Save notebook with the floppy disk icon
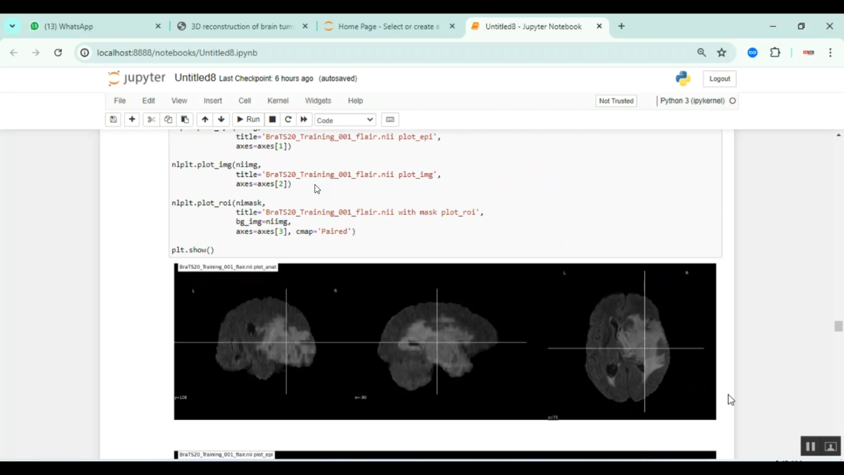The width and height of the screenshot is (844, 475). (113, 119)
